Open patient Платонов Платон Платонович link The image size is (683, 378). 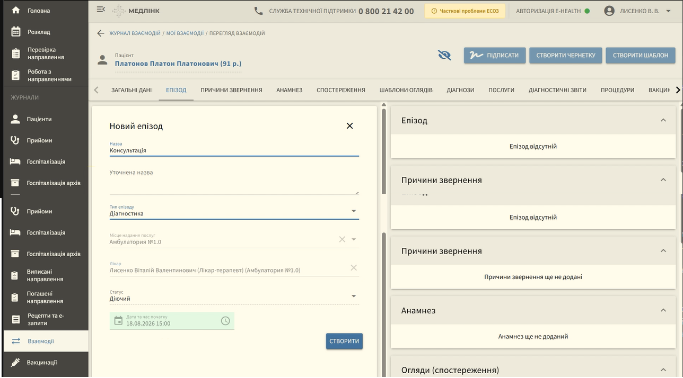click(x=178, y=64)
